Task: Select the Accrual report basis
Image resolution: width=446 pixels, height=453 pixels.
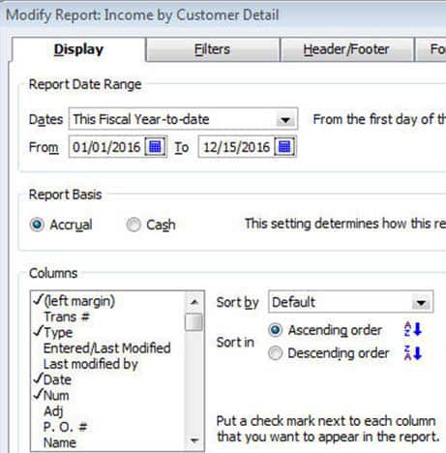Action: [37, 225]
